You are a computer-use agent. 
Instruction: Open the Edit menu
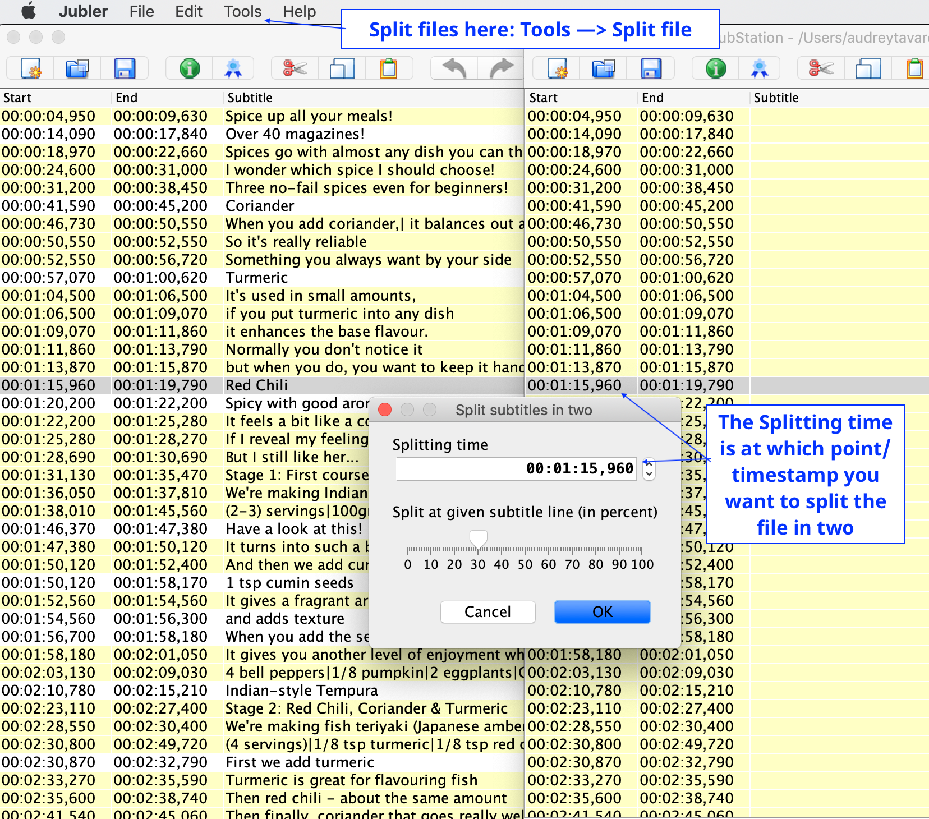pos(188,11)
